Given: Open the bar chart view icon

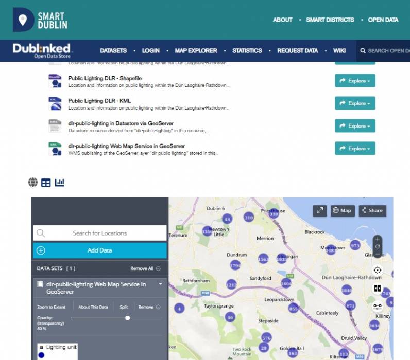Looking at the screenshot, I should point(60,182).
